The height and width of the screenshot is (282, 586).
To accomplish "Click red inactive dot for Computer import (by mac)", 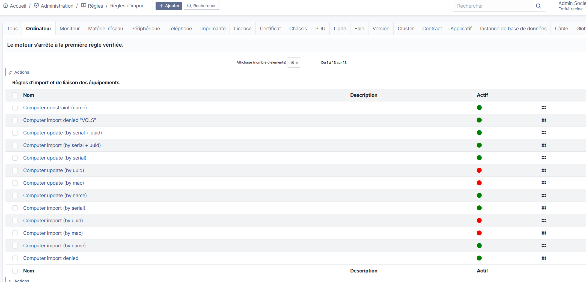I will pyautogui.click(x=479, y=233).
